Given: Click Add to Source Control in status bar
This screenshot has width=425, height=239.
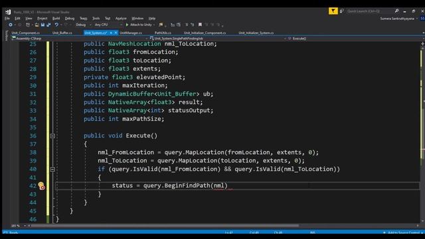Looking at the screenshot, I should click(x=403, y=233).
